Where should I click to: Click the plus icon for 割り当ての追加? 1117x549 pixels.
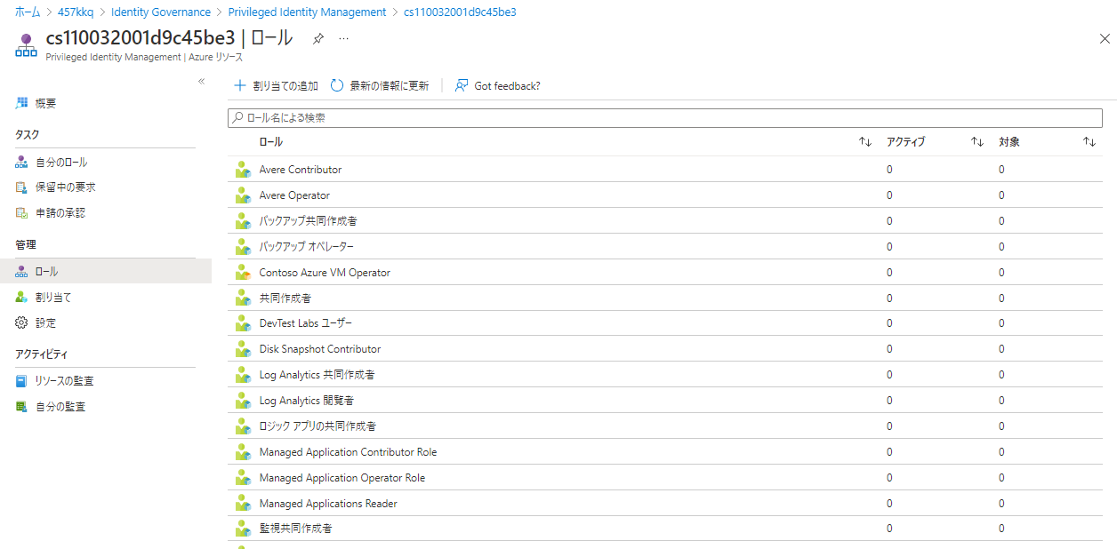tap(239, 85)
